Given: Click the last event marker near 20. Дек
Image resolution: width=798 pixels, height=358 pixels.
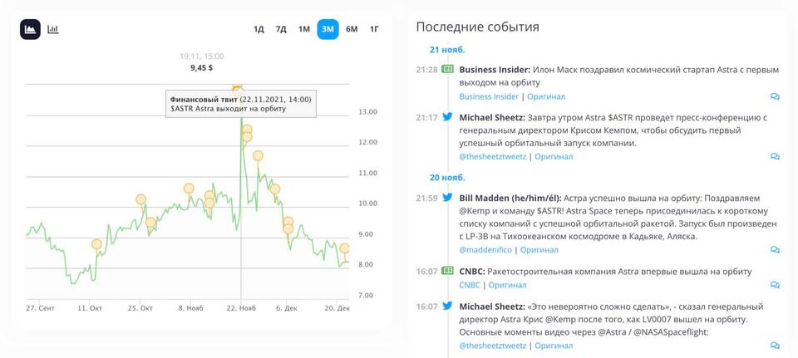Looking at the screenshot, I should [344, 248].
